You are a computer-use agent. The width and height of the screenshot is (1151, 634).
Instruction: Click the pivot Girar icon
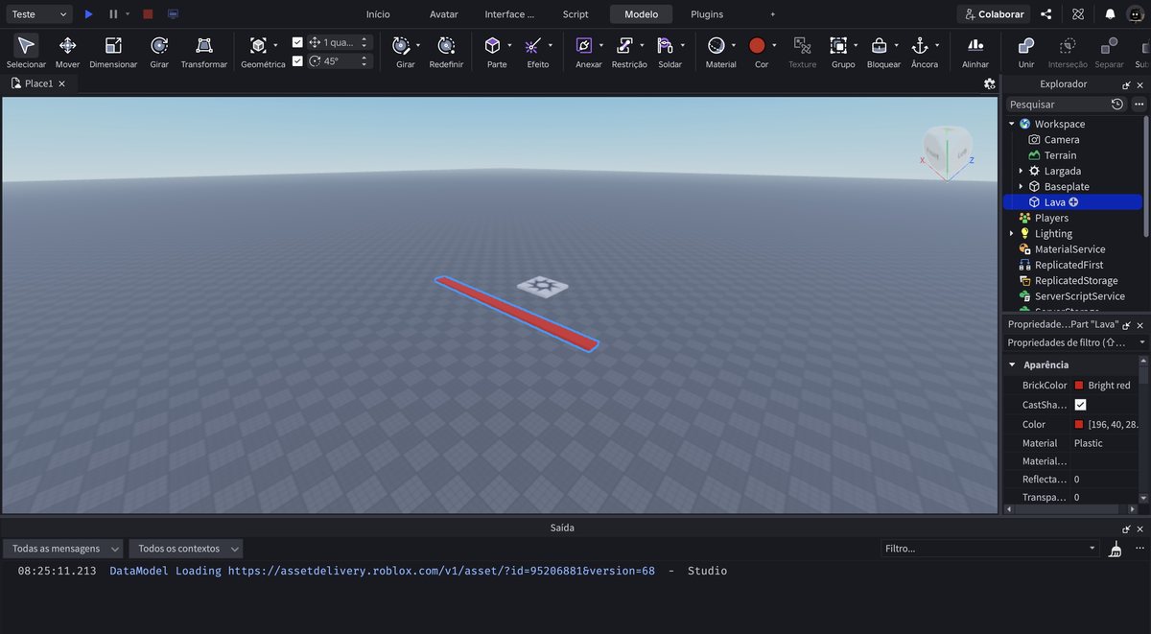point(402,45)
